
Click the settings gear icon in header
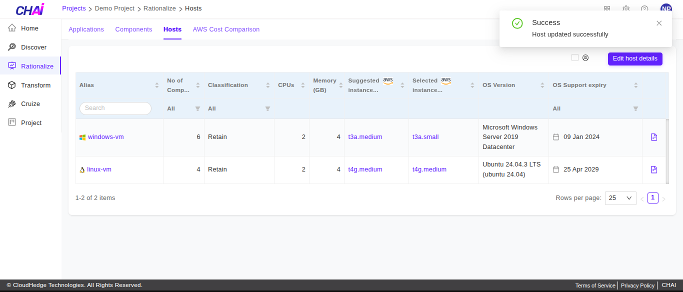click(626, 8)
